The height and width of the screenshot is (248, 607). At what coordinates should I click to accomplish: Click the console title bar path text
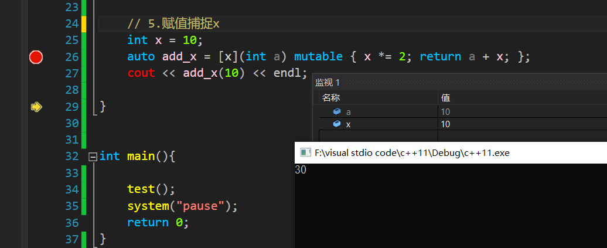tap(412, 152)
